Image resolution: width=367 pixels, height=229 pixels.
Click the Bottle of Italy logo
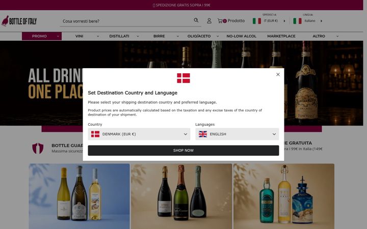19,21
